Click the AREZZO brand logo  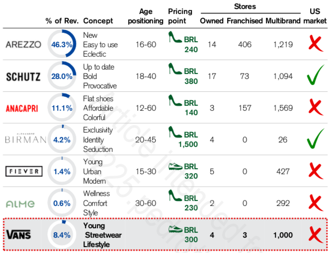pyautogui.click(x=23, y=45)
